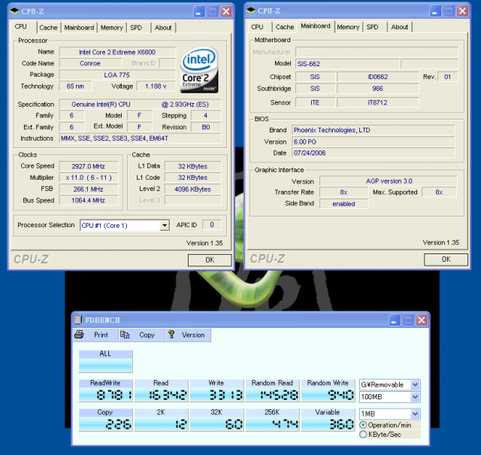Screen dimensions: 481x455
Task: Open the Processor Selection dropdown
Action: (165, 226)
